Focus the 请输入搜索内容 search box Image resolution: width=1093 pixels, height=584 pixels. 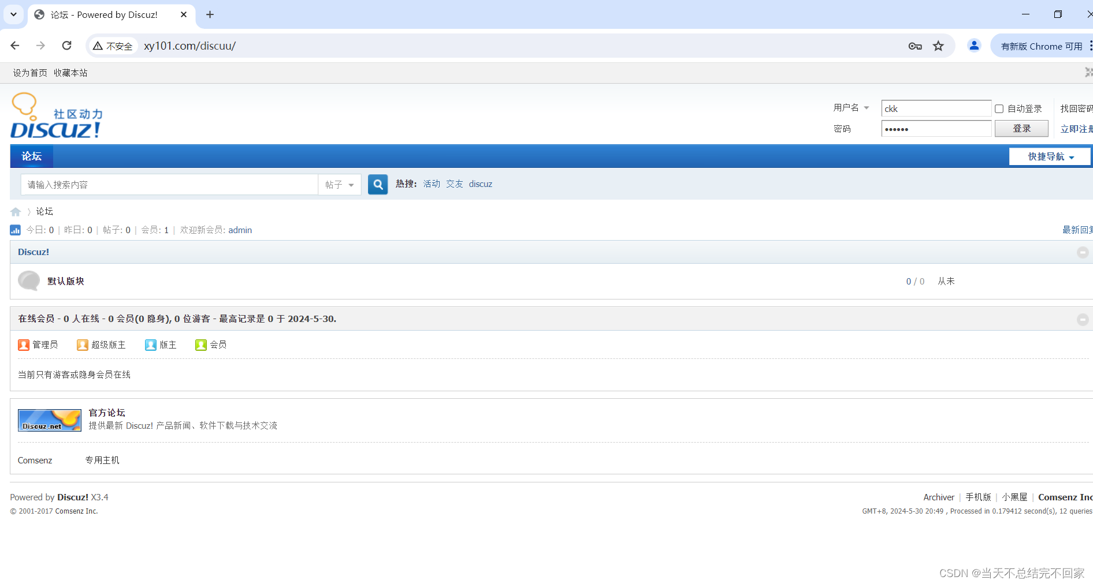coord(169,185)
